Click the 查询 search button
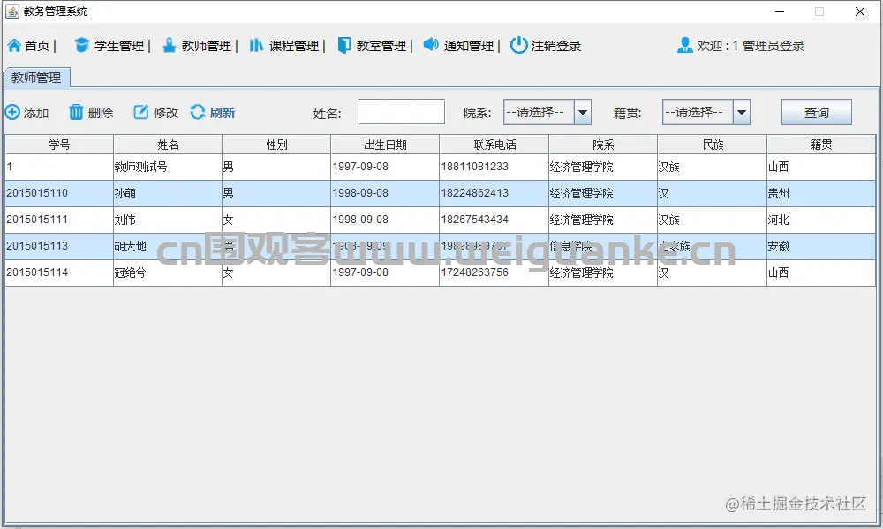 pos(817,113)
